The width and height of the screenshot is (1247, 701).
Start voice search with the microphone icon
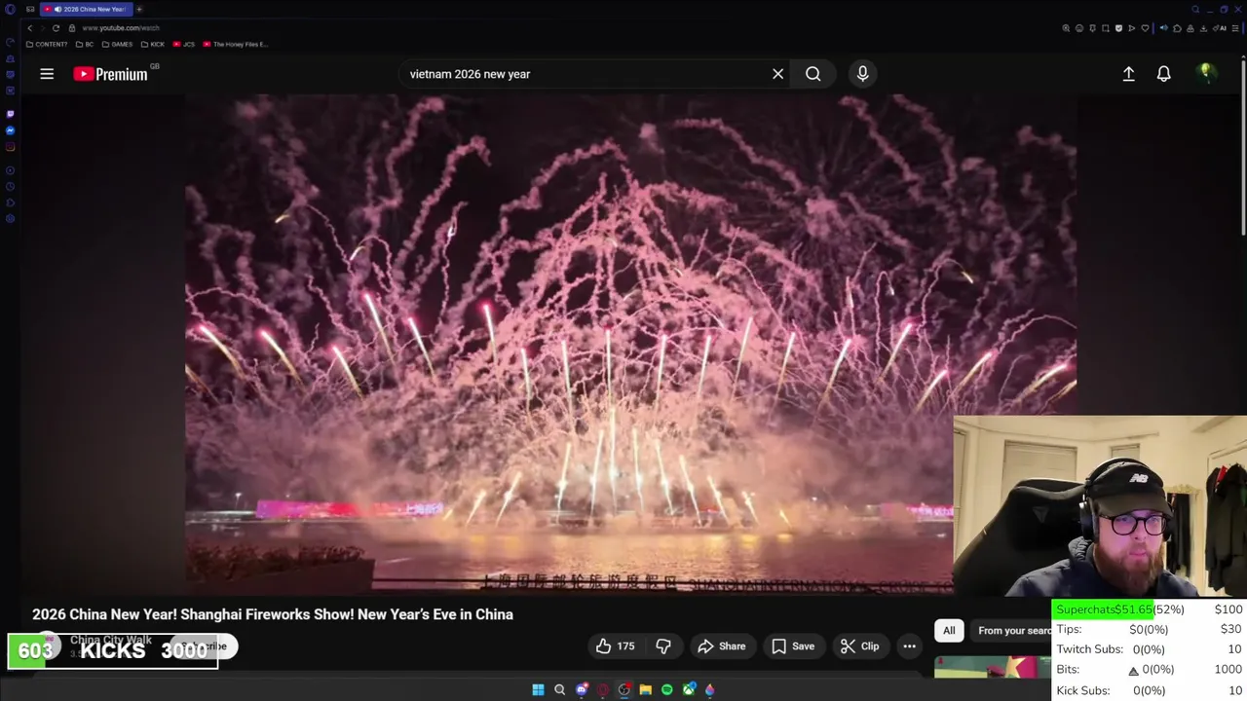pyautogui.click(x=862, y=74)
